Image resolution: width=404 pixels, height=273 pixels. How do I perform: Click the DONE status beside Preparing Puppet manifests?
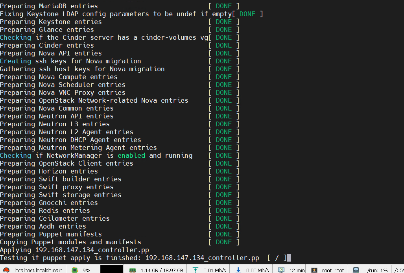(x=223, y=234)
